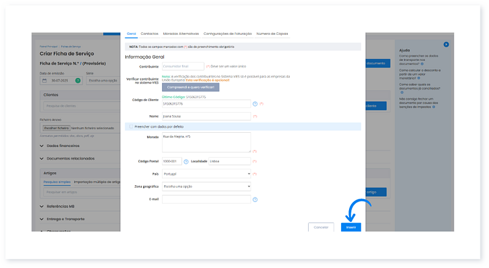Go to Configurações de Faturação tab
Viewport: 489px width, 268px height.
point(227,33)
